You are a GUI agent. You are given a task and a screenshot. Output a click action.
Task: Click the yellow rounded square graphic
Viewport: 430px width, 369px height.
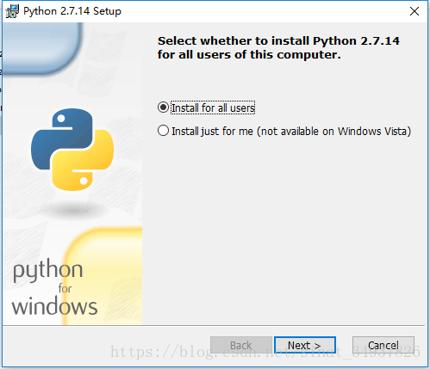(x=103, y=276)
